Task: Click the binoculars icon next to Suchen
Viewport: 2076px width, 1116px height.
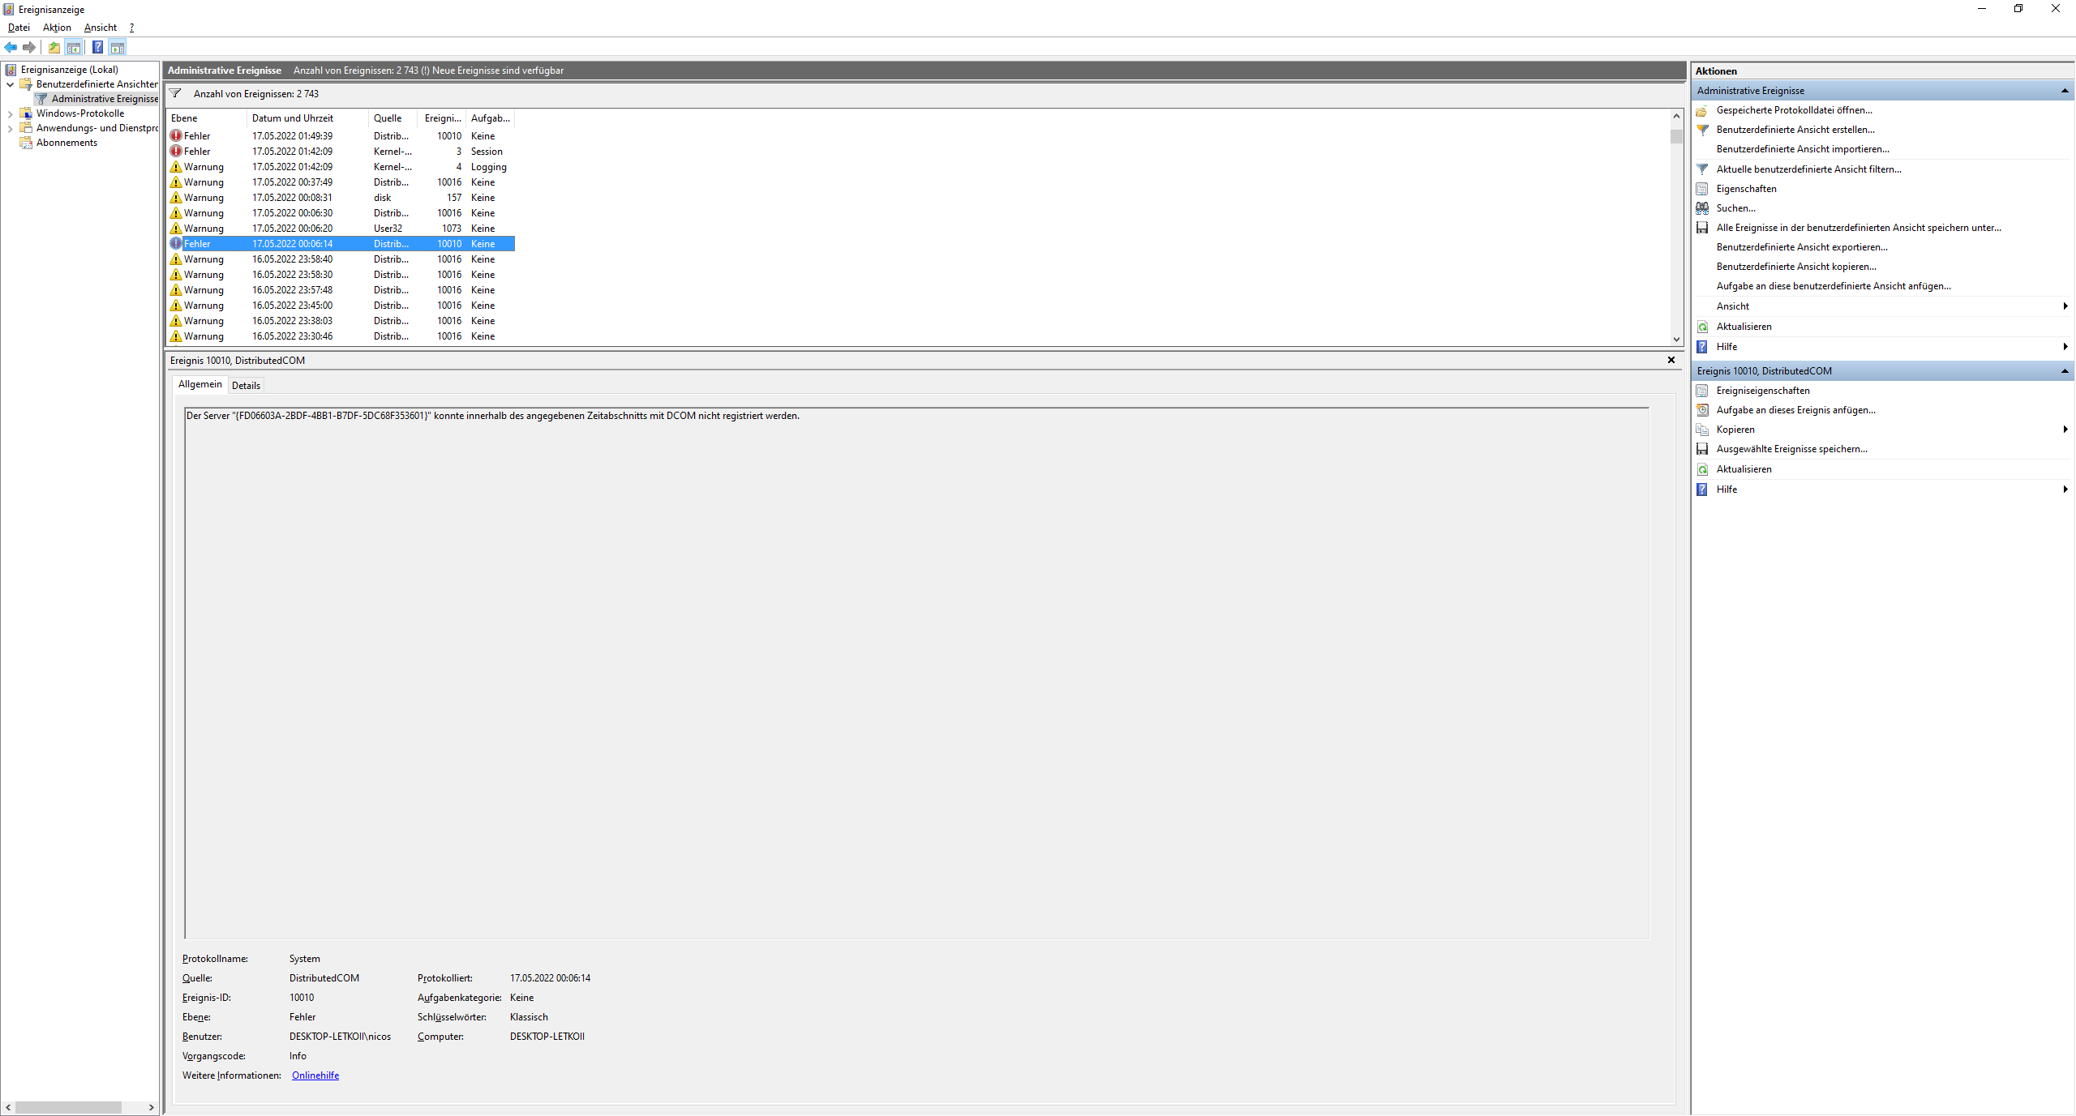Action: (x=1702, y=208)
